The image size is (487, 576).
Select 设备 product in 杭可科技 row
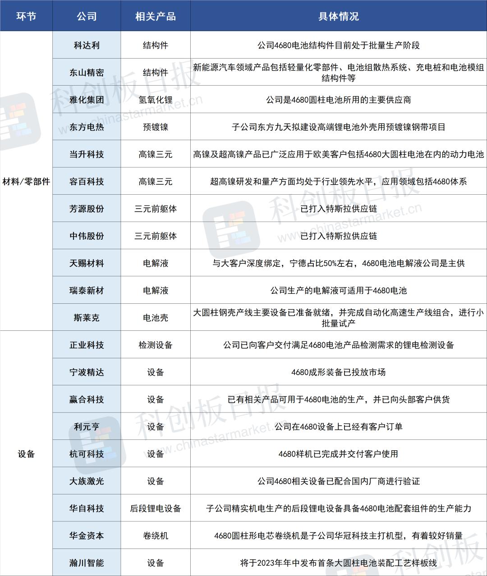[x=156, y=454]
